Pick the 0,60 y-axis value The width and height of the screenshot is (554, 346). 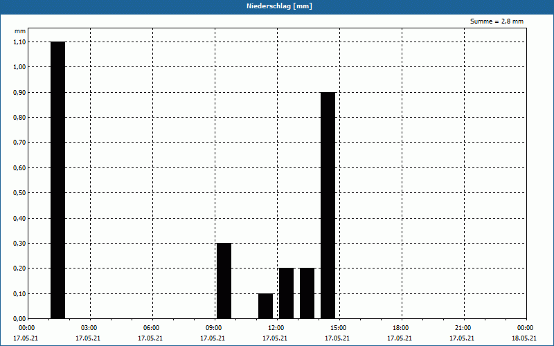click(20, 167)
